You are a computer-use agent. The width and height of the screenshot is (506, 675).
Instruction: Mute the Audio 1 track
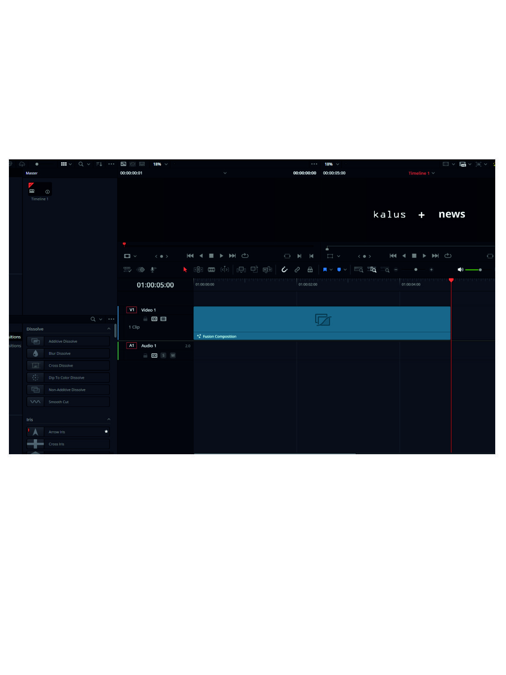tap(173, 356)
